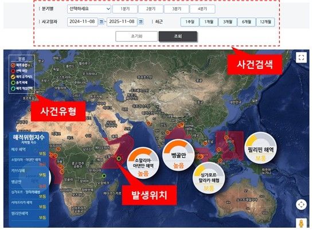The width and height of the screenshot is (313, 230).
Task: Select 벵골만 row in risk index panel
Action: (x=29, y=184)
